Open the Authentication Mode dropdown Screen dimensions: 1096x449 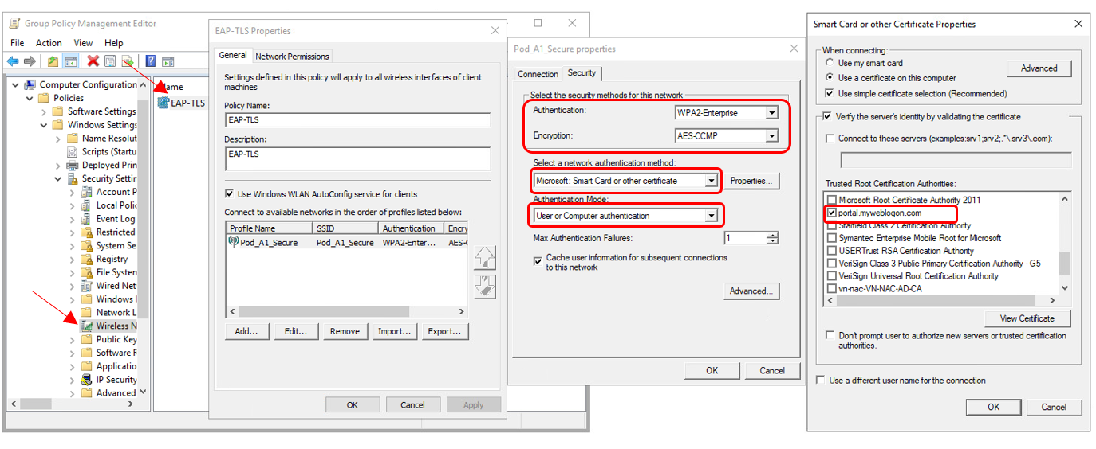711,216
